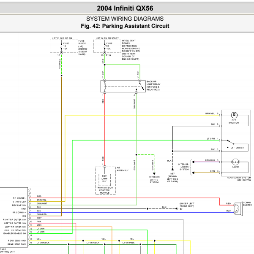Click "GRN/RED" wire label at pin 8
Image resolution: width=254 pixels, height=254 pixels.
[41, 214]
